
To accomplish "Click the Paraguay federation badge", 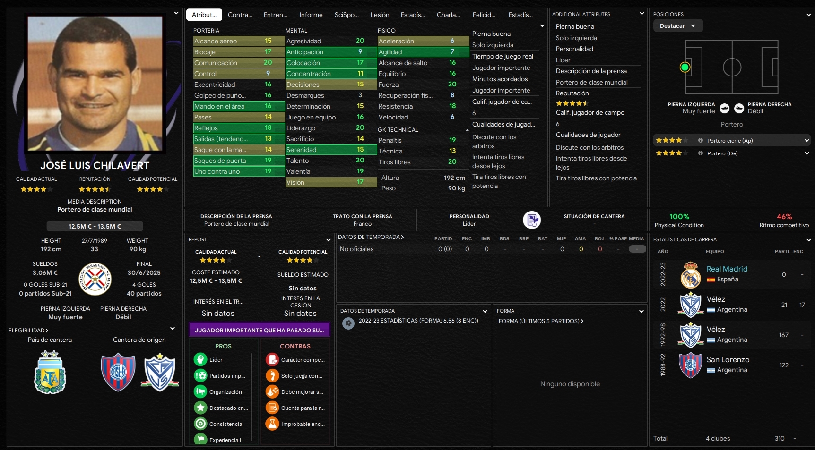I will click(x=95, y=279).
